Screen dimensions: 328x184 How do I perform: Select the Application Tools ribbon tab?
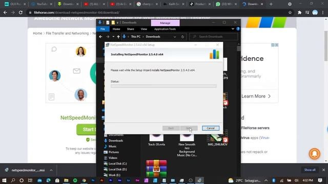[x=165, y=29]
